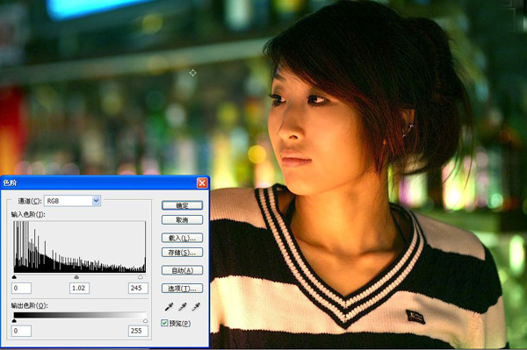Viewport: 527px width, 350px height.
Task: Click the input shadow field showing 0
Action: coord(21,289)
